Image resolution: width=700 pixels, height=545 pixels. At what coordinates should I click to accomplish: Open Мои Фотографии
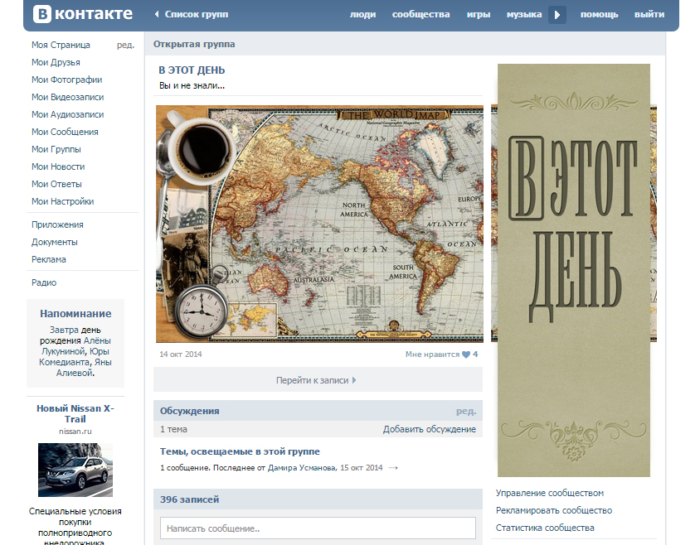click(x=66, y=80)
